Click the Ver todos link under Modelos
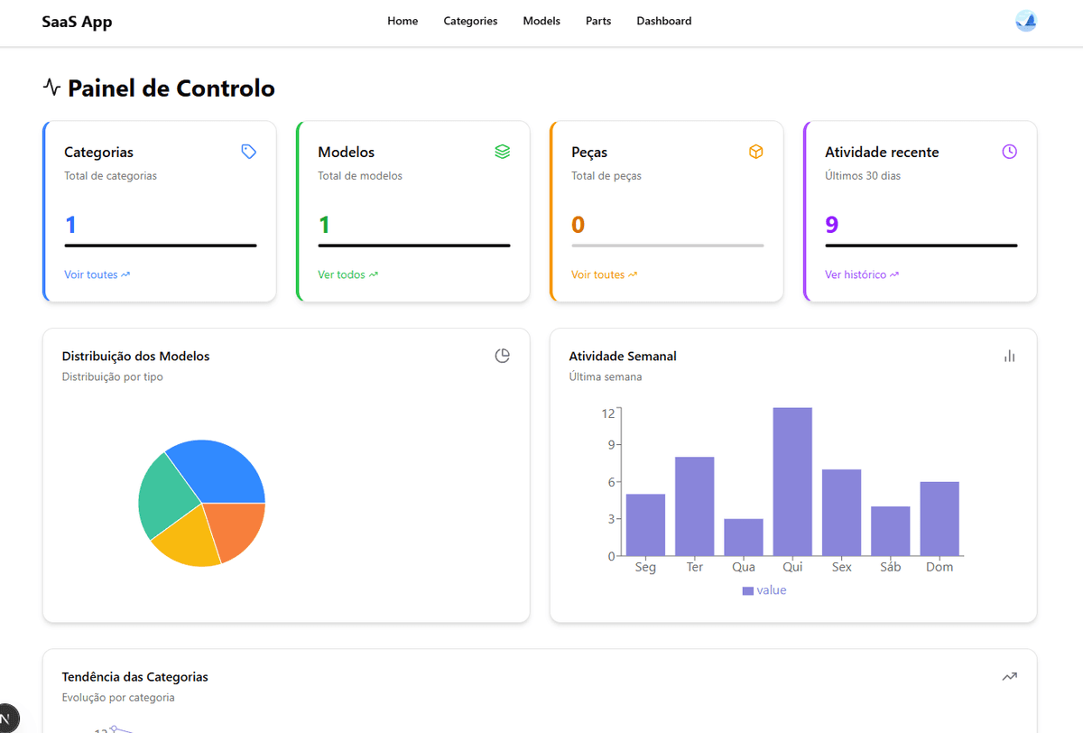The height and width of the screenshot is (733, 1083). pos(347,274)
